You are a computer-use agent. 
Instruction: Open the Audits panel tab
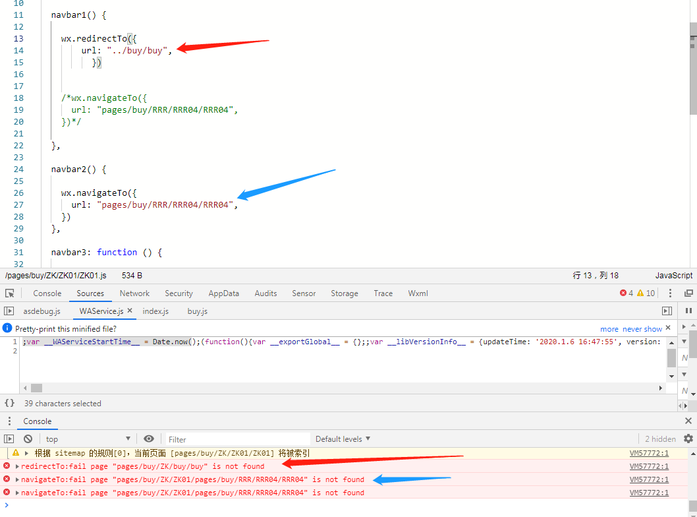click(x=265, y=293)
